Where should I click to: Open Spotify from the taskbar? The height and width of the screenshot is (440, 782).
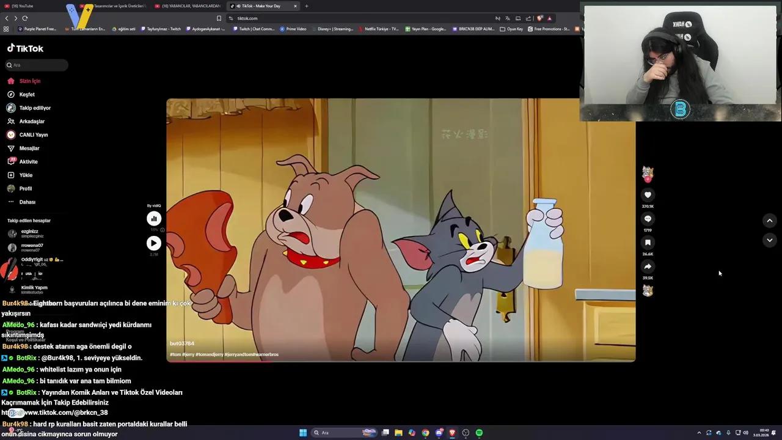click(479, 433)
